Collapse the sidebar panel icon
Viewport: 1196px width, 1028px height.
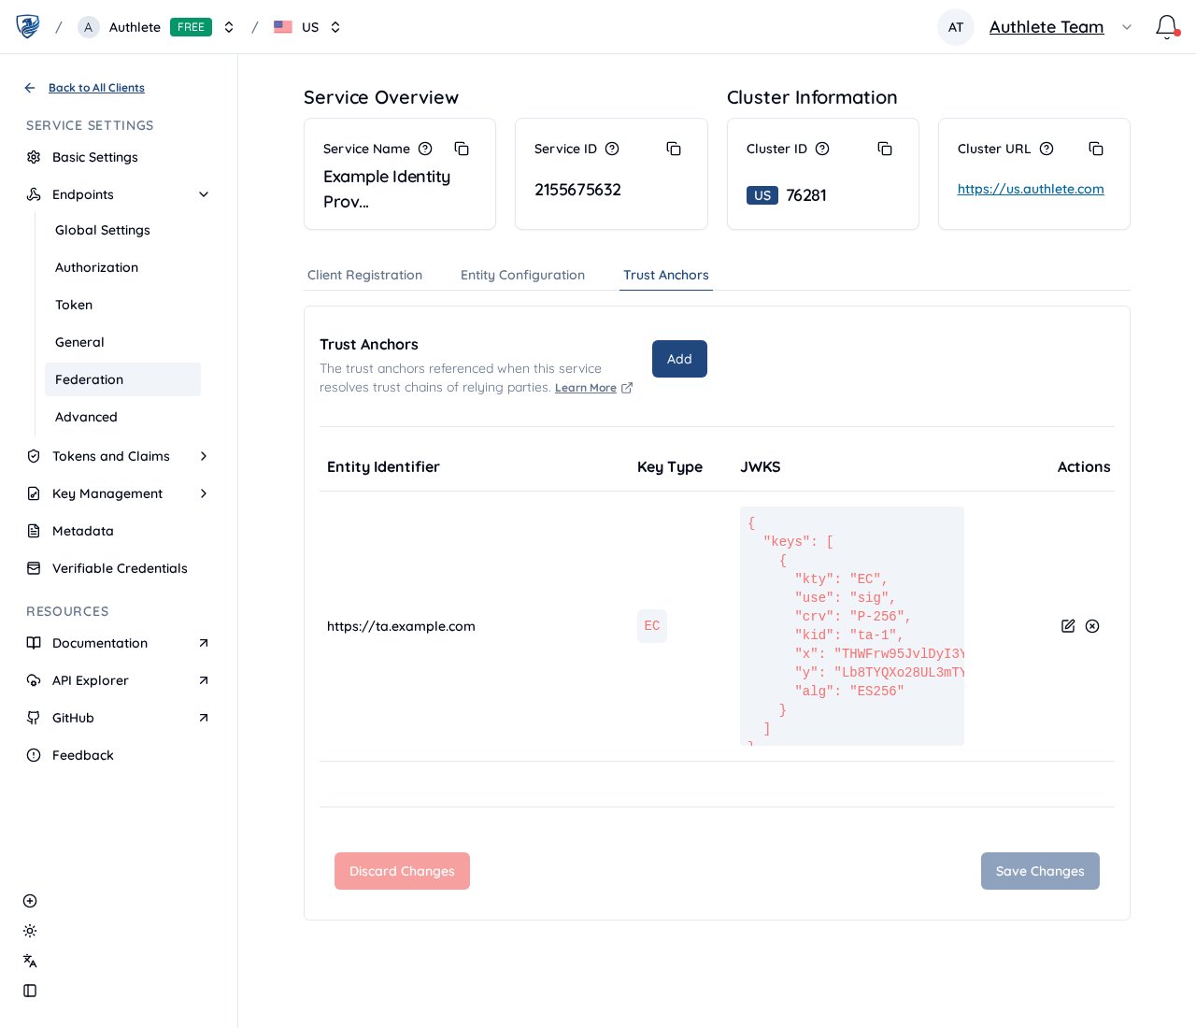click(x=30, y=991)
